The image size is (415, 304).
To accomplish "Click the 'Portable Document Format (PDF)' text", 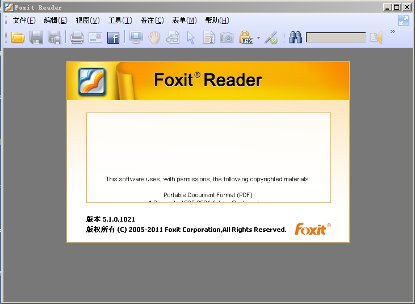I will click(x=208, y=195).
